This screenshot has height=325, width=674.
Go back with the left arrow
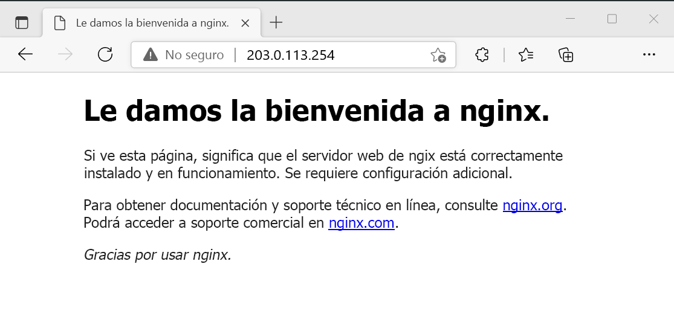(25, 54)
